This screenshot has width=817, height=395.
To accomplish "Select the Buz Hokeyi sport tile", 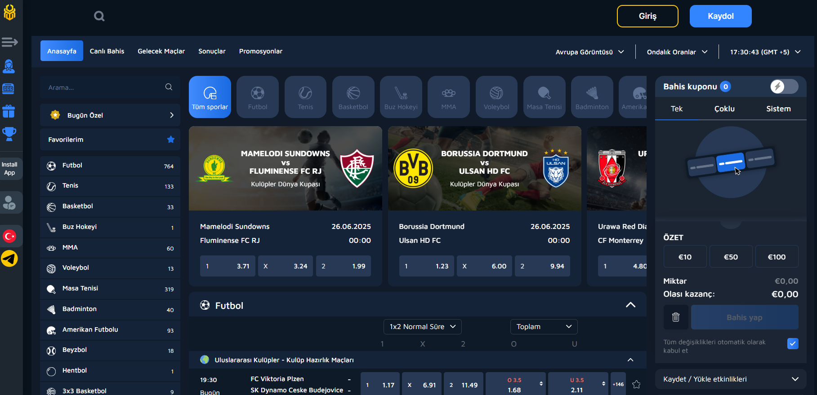I will pyautogui.click(x=401, y=97).
